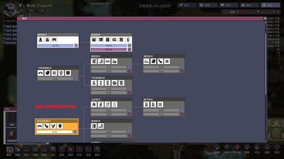Click last building icon in 液体运输技术 card
This screenshot has height=159, width=284.
pyautogui.click(x=60, y=126)
